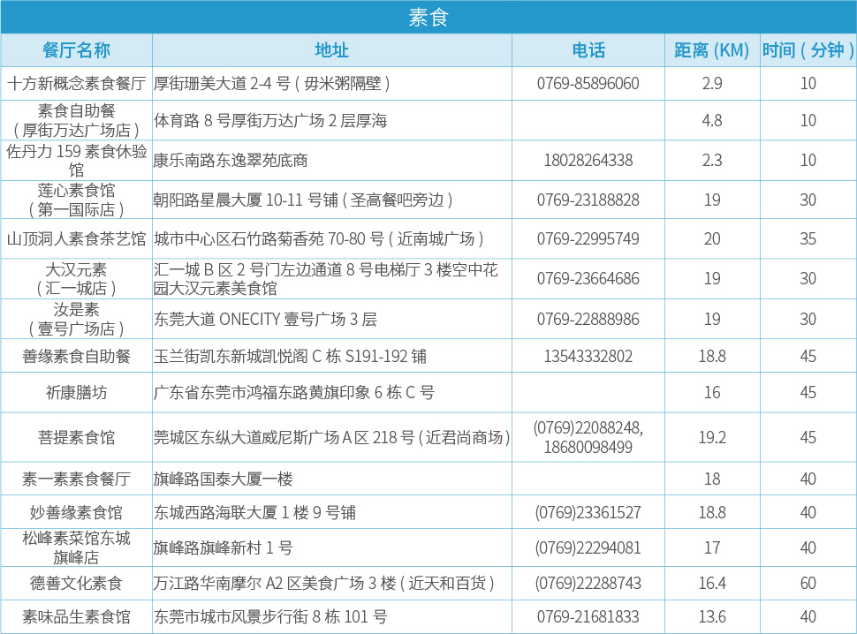Click address 万江路华南摩尔 A2 区美食广场
This screenshot has width=857, height=634.
point(259,583)
